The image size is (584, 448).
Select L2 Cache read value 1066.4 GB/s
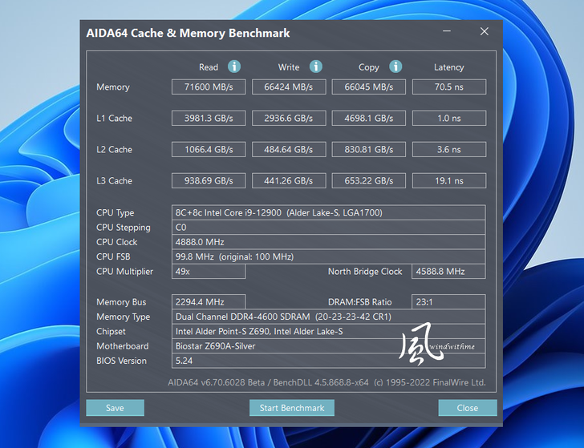click(x=209, y=149)
